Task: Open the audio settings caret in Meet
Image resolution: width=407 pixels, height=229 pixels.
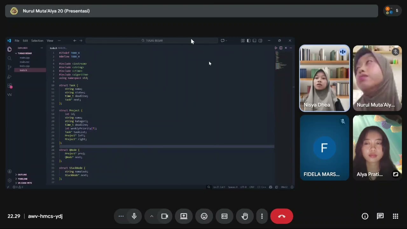Action: (152, 216)
